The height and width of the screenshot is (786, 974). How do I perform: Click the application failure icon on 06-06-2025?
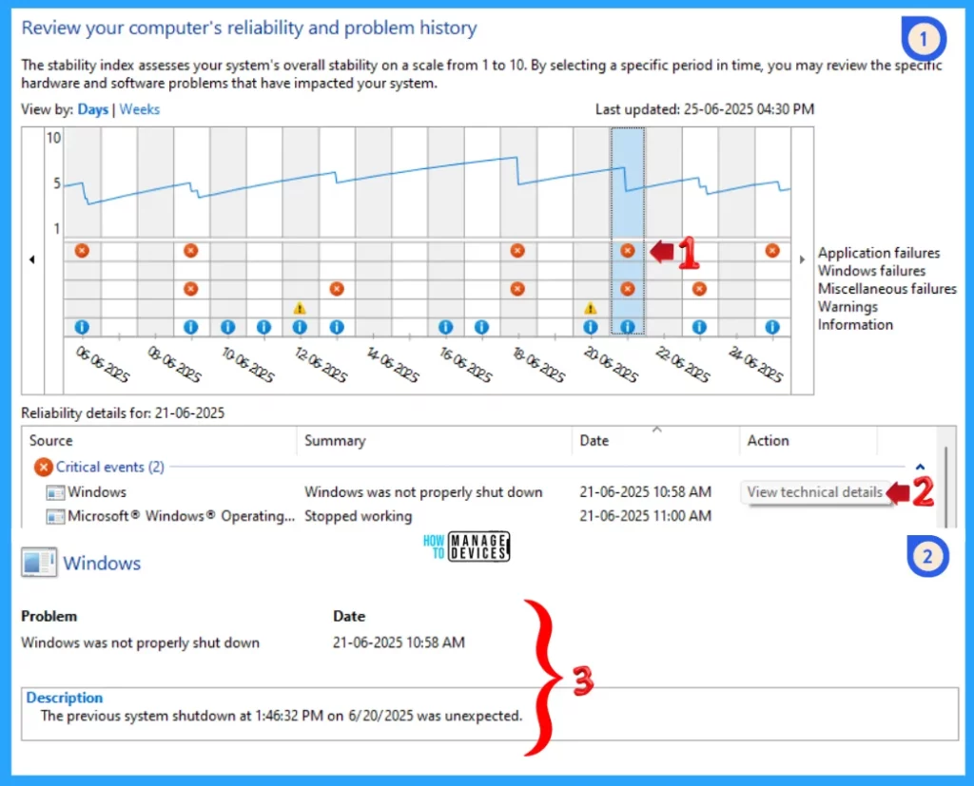click(82, 250)
